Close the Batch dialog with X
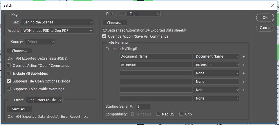Screen dimensions: 279x125 point(272,5)
